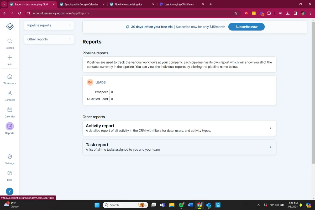315x210 pixels.
Task: Open File Explorer from the taskbar
Action: (x=172, y=205)
